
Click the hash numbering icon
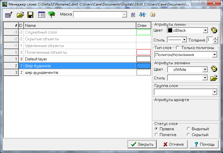click(x=133, y=15)
